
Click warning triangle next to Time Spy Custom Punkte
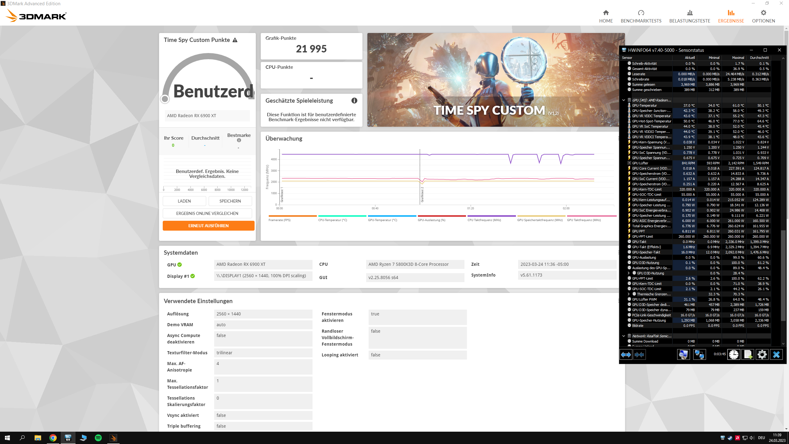[x=235, y=40]
